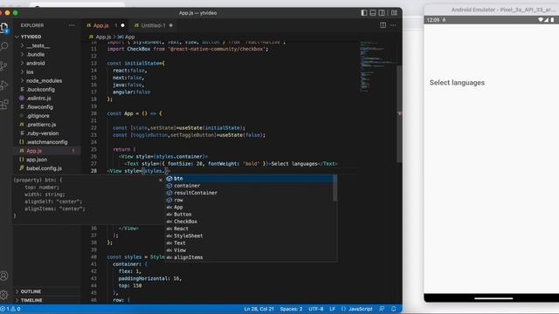Select row autocomplete suggestion
The width and height of the screenshot is (559, 314).
coord(250,200)
